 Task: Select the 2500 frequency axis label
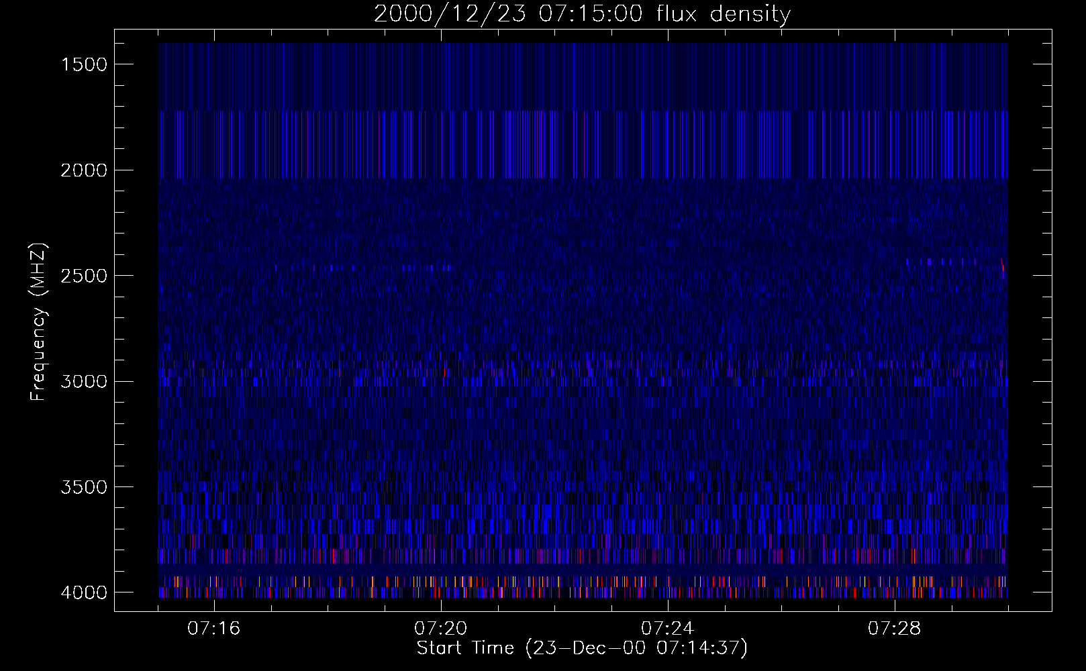tap(84, 276)
